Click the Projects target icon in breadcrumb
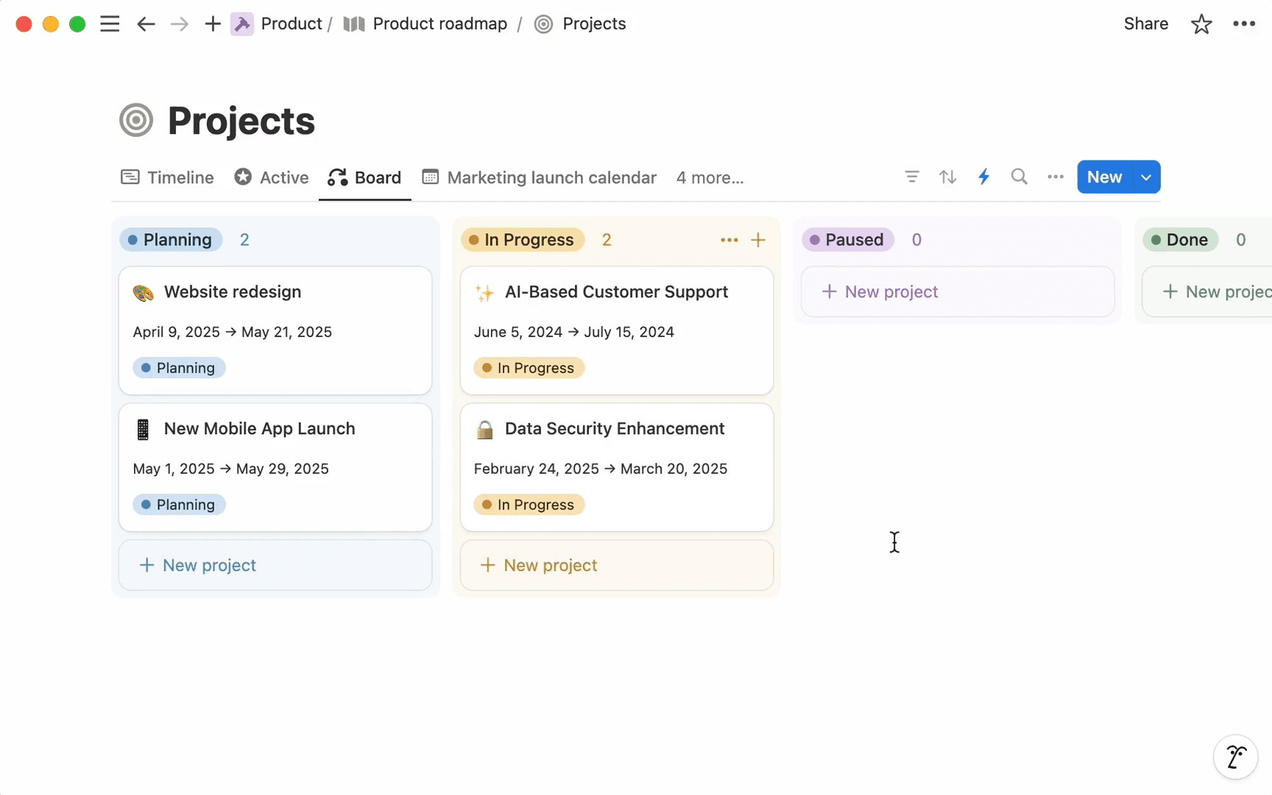Viewport: 1272px width, 795px height. 543,24
